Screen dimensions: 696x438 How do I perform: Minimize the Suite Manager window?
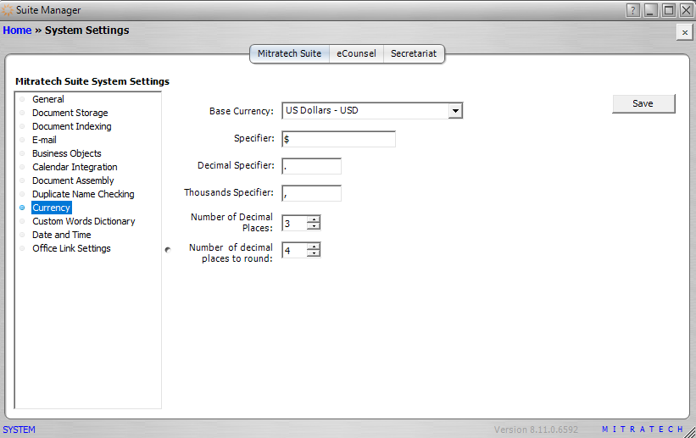point(651,10)
